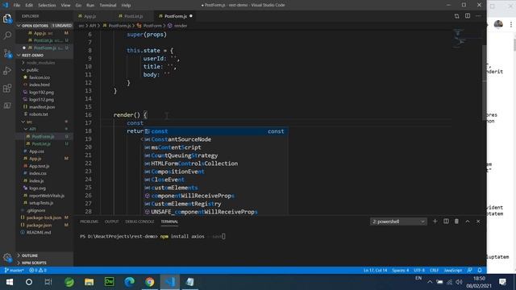
Task: Click the JavaScript language mode in status bar
Action: click(x=453, y=271)
